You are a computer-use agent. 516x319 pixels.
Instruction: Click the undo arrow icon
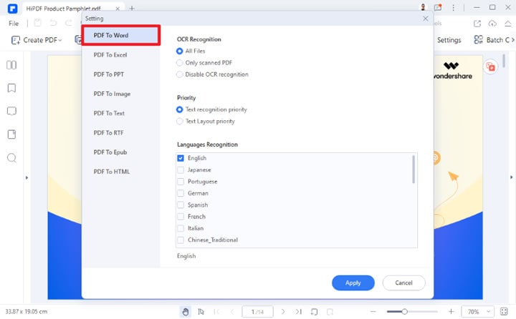pyautogui.click(x=53, y=23)
